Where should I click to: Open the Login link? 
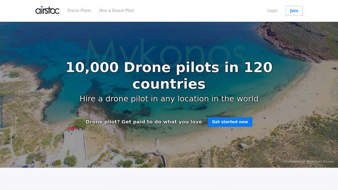click(272, 10)
